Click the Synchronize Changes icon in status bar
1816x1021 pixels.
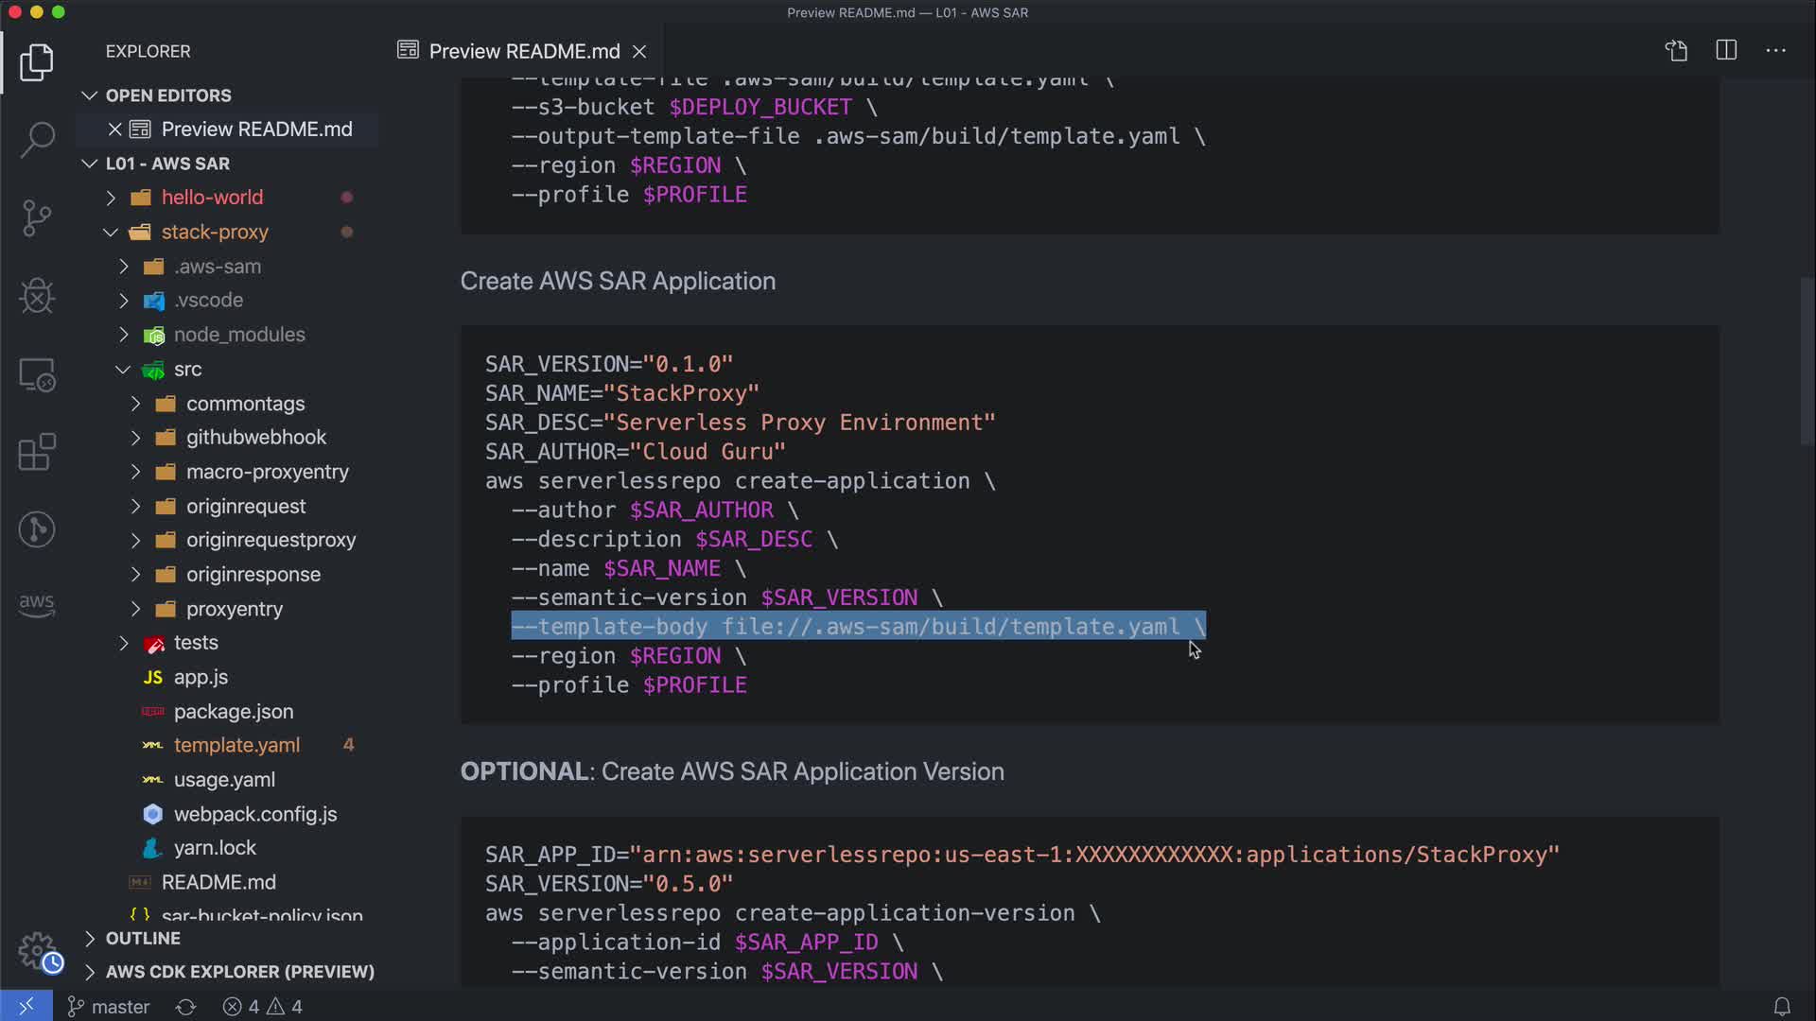186,1007
